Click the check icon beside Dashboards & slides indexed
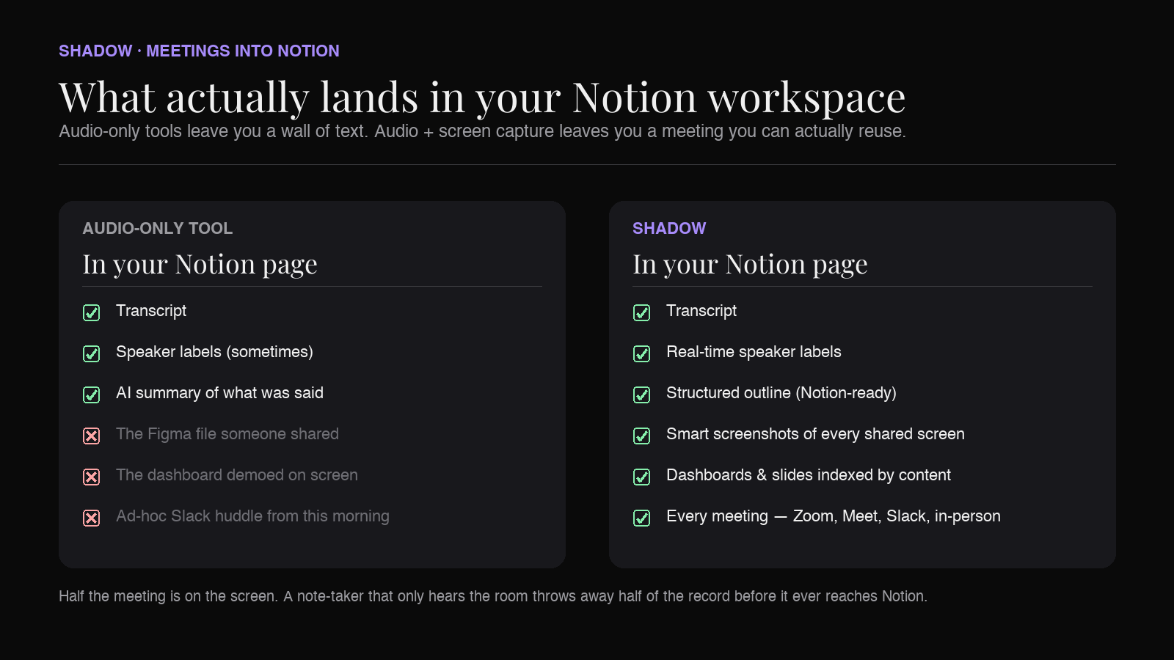The image size is (1174, 660). click(x=641, y=477)
